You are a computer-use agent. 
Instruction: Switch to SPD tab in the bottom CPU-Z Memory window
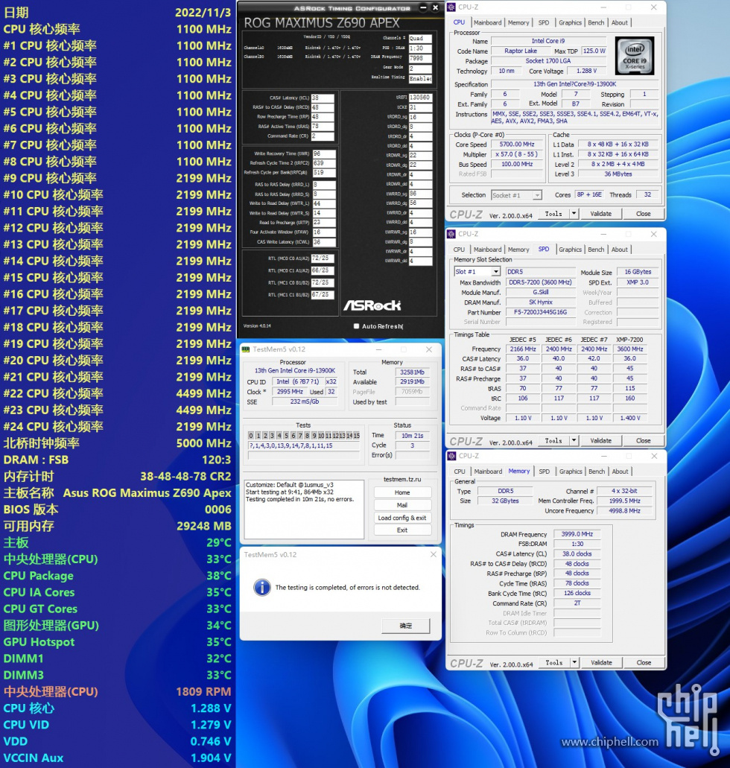click(545, 472)
